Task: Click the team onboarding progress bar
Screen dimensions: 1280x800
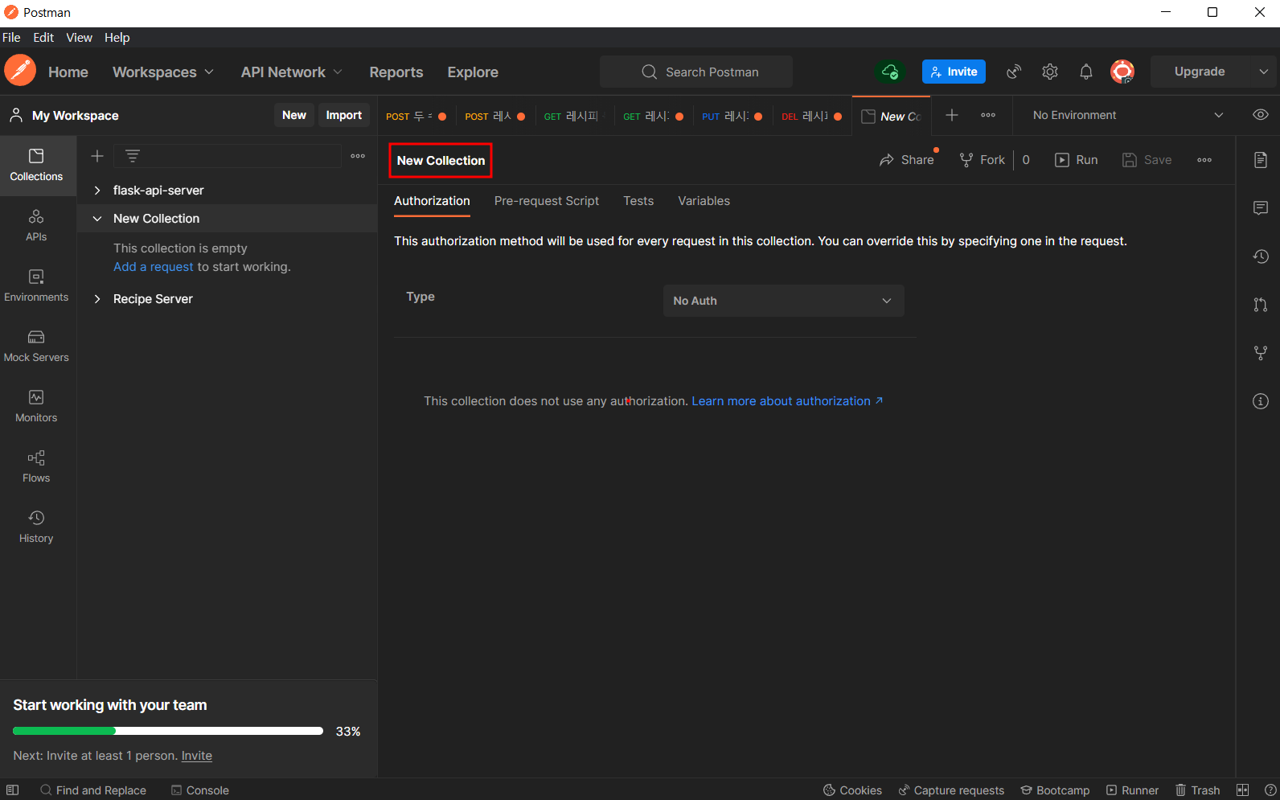Action: coord(168,731)
